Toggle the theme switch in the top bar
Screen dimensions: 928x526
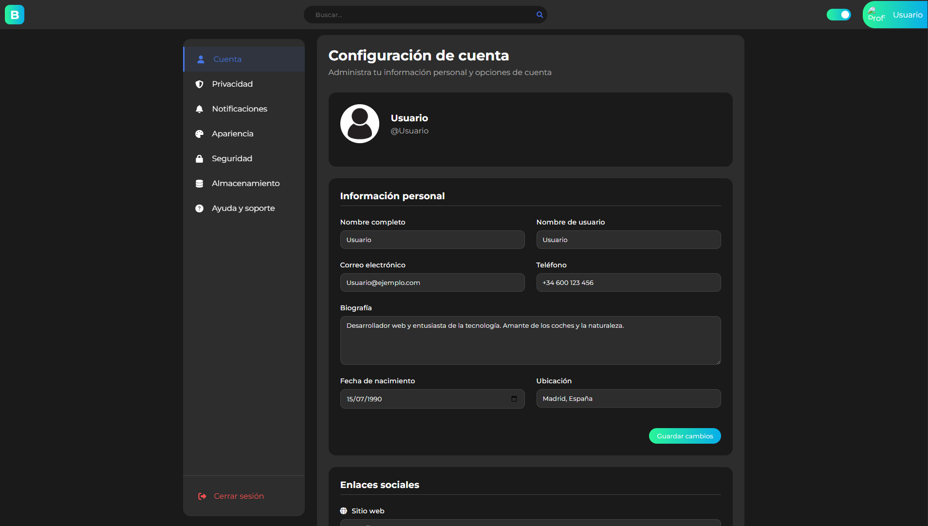point(839,15)
